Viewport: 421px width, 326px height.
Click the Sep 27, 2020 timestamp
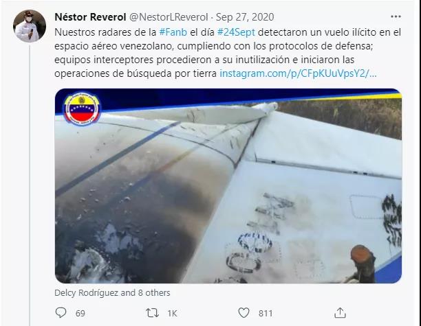[245, 17]
